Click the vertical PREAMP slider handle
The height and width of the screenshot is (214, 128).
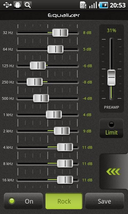(111, 78)
